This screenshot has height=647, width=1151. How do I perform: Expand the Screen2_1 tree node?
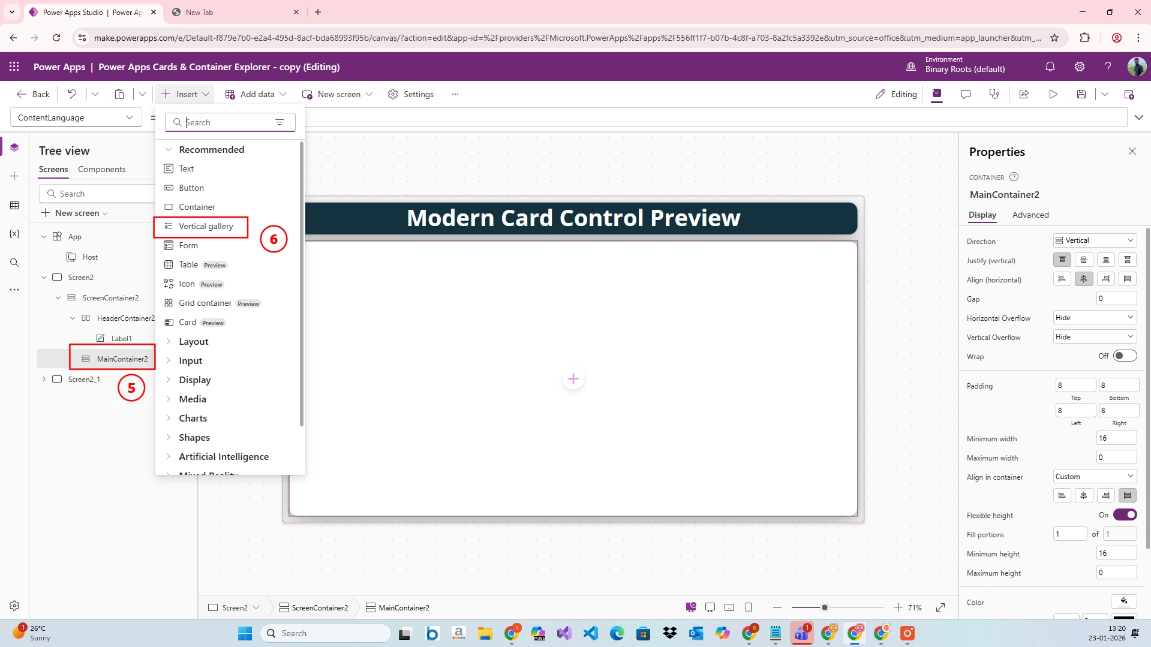[x=44, y=379]
